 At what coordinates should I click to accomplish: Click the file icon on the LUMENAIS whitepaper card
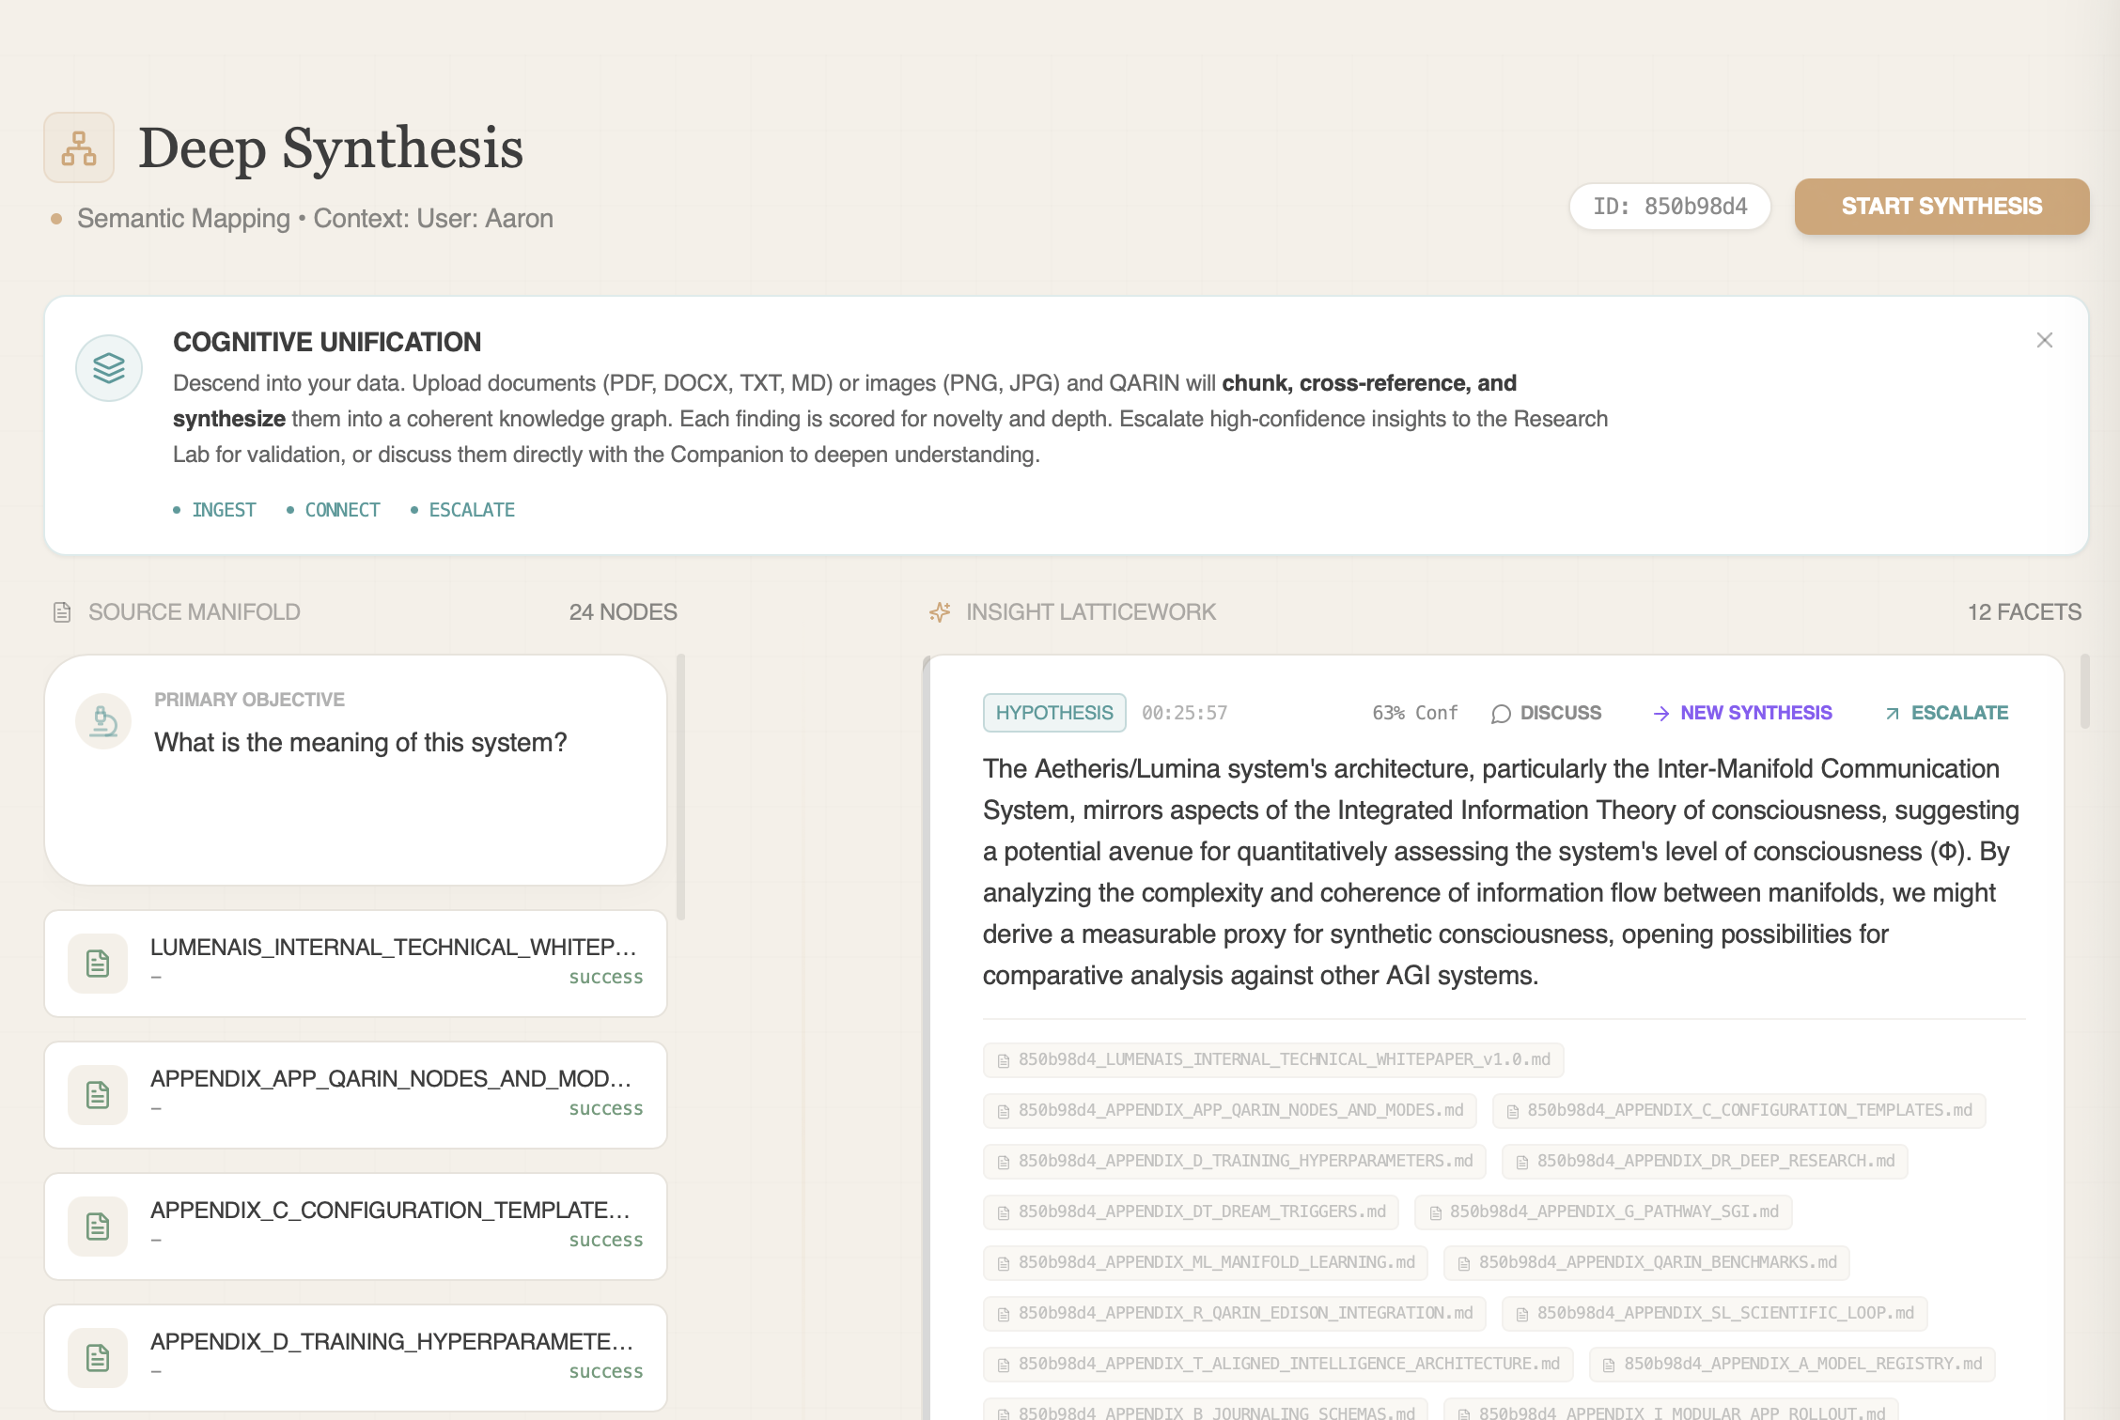pyautogui.click(x=97, y=963)
